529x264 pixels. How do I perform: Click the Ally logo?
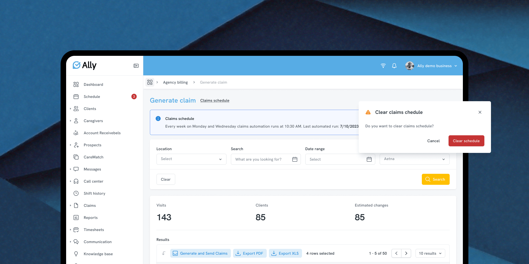click(x=85, y=65)
